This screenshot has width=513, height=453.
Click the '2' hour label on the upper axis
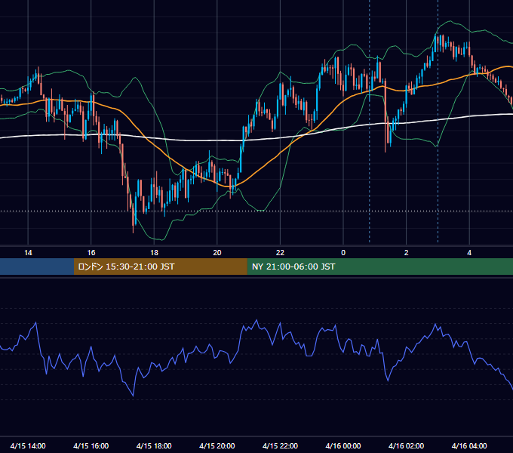pyautogui.click(x=406, y=253)
